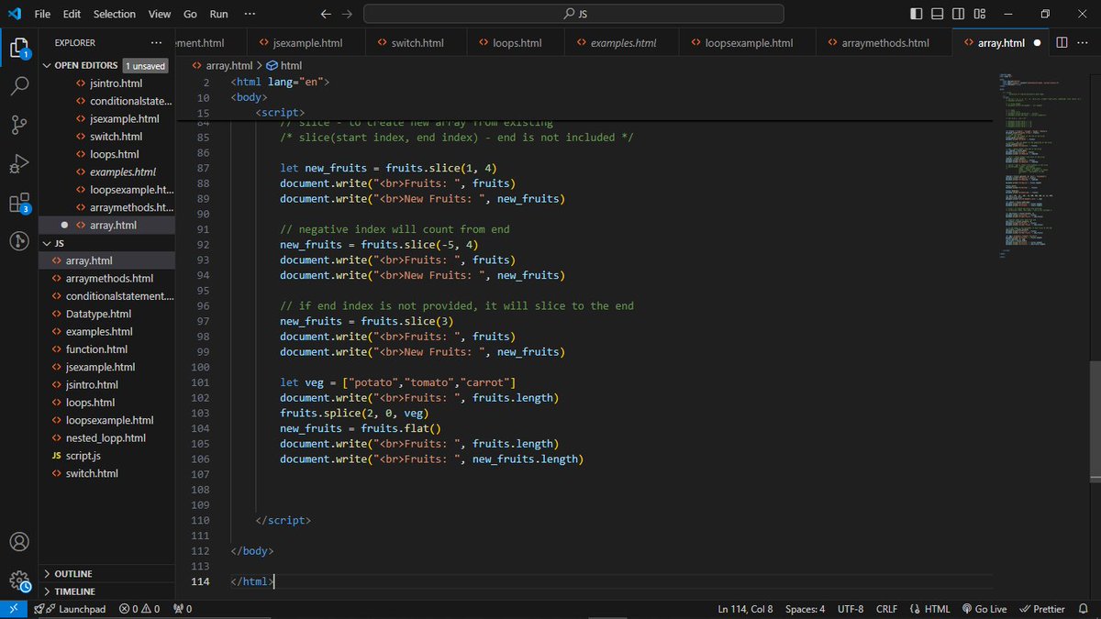Open the Extensions view showing 3 updates
This screenshot has height=619, width=1101.
(x=19, y=202)
